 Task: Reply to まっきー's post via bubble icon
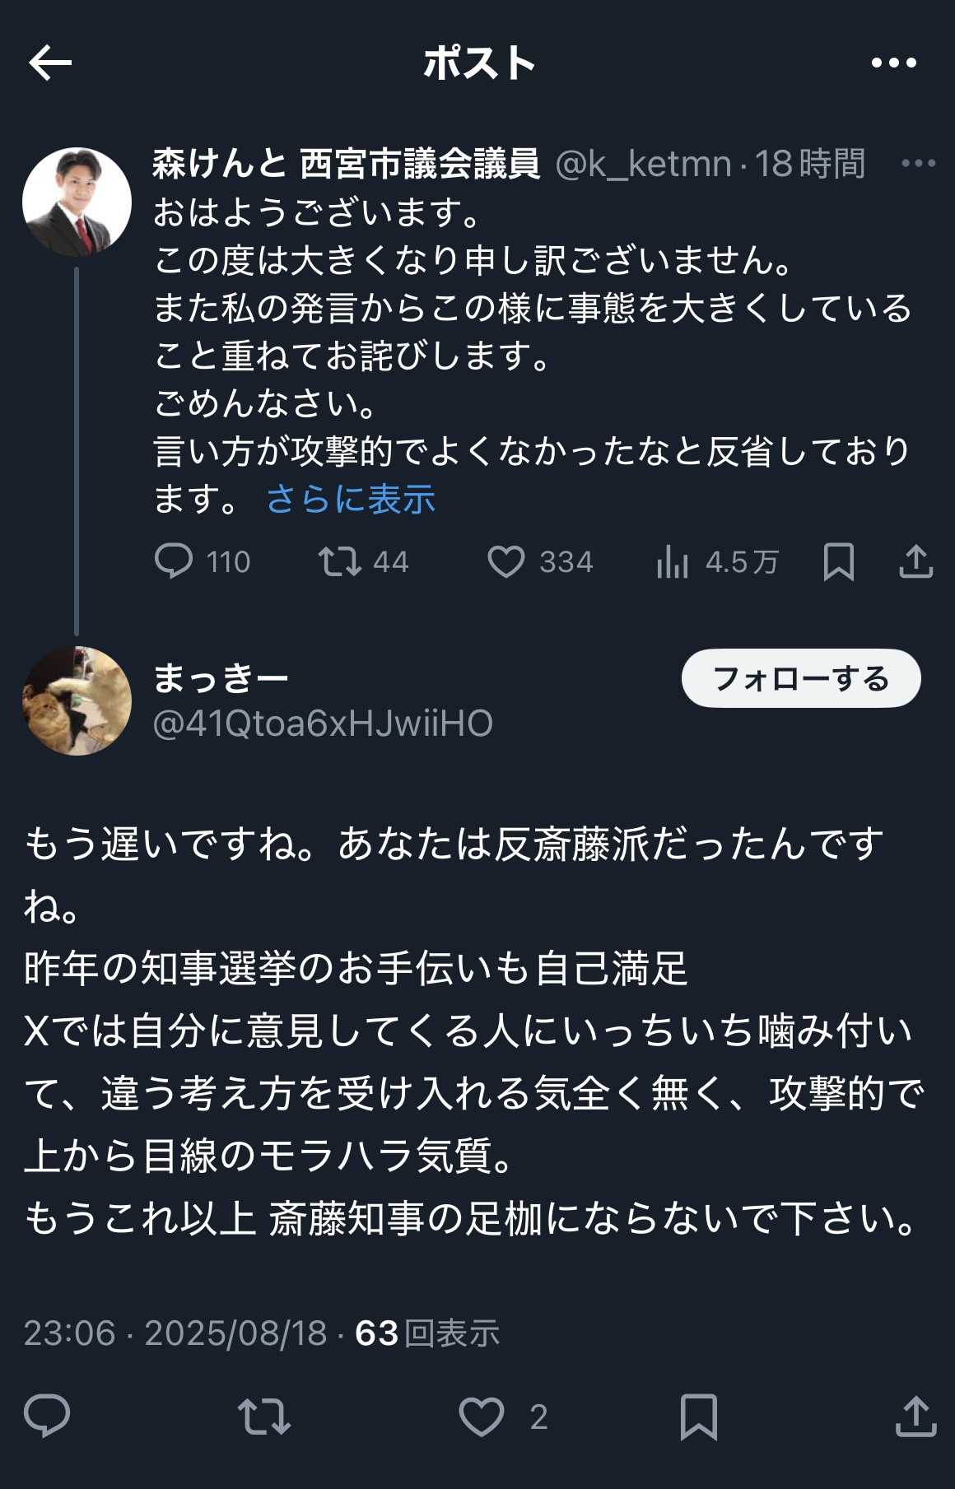coord(47,1416)
